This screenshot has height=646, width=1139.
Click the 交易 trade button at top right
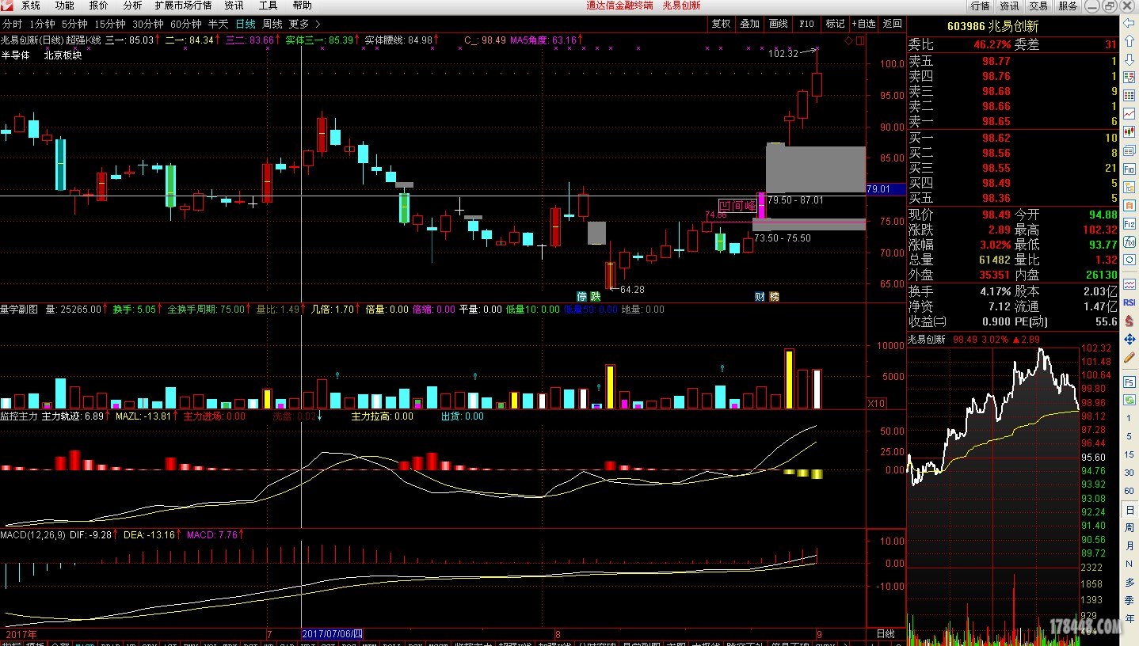[1038, 6]
